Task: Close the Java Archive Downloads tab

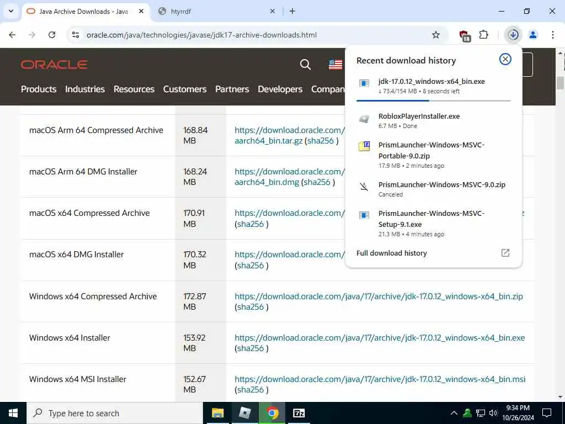Action: [x=141, y=11]
